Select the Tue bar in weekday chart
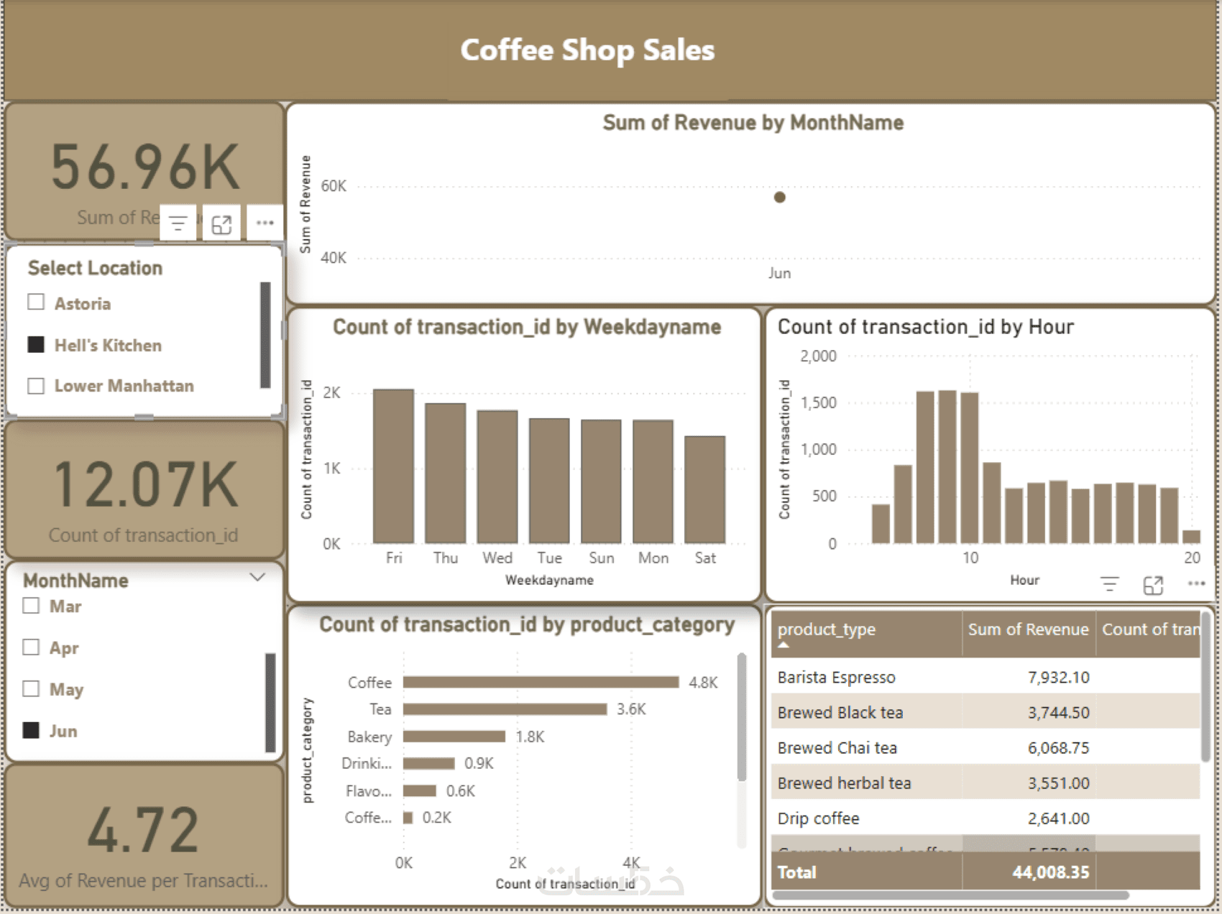Screen dimensions: 1222x914 pos(549,480)
